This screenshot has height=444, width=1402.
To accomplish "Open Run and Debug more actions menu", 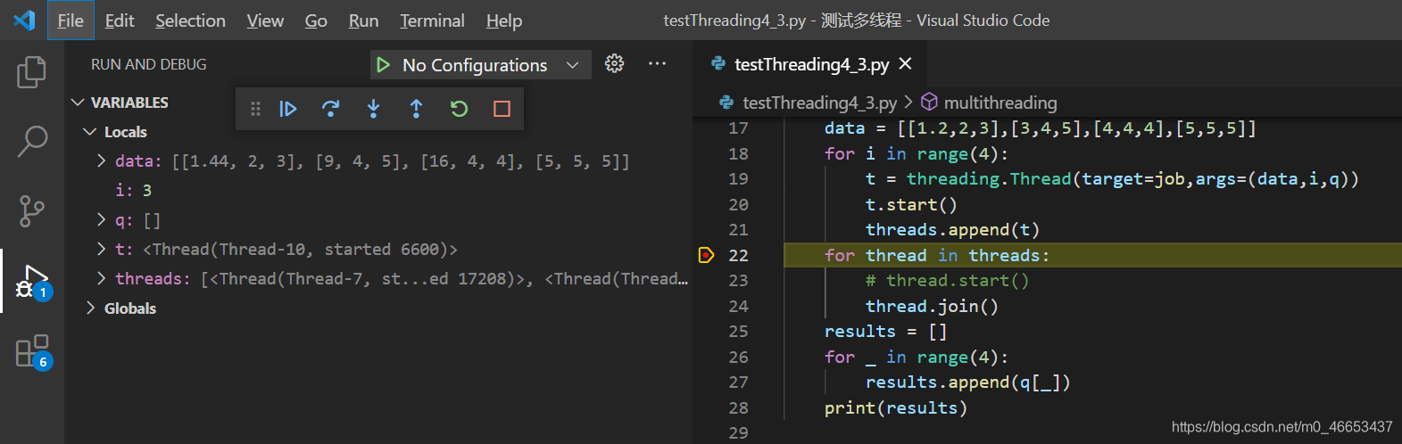I will point(658,63).
